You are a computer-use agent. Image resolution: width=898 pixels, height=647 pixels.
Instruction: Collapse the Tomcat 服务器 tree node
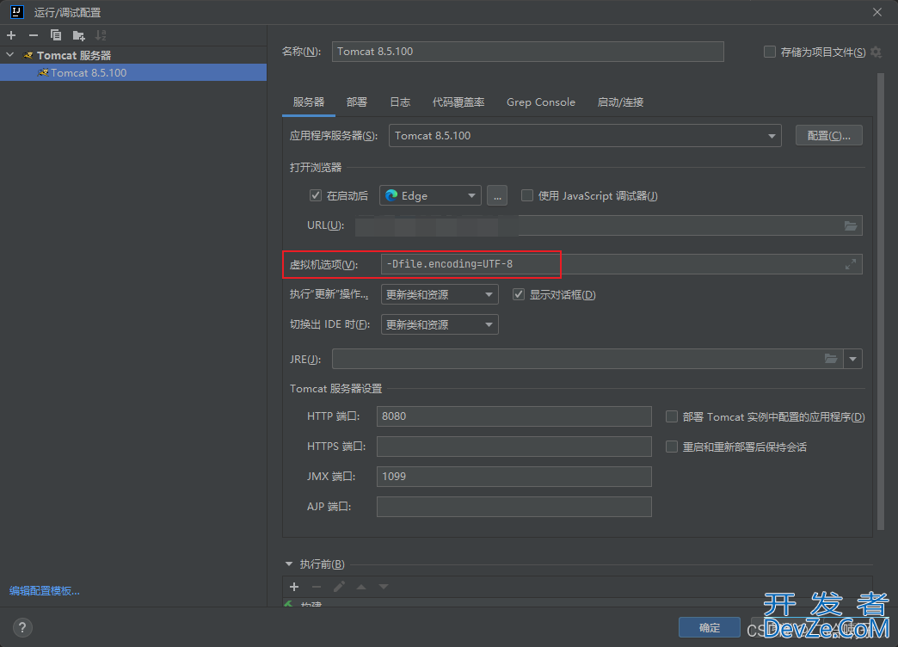(10, 55)
